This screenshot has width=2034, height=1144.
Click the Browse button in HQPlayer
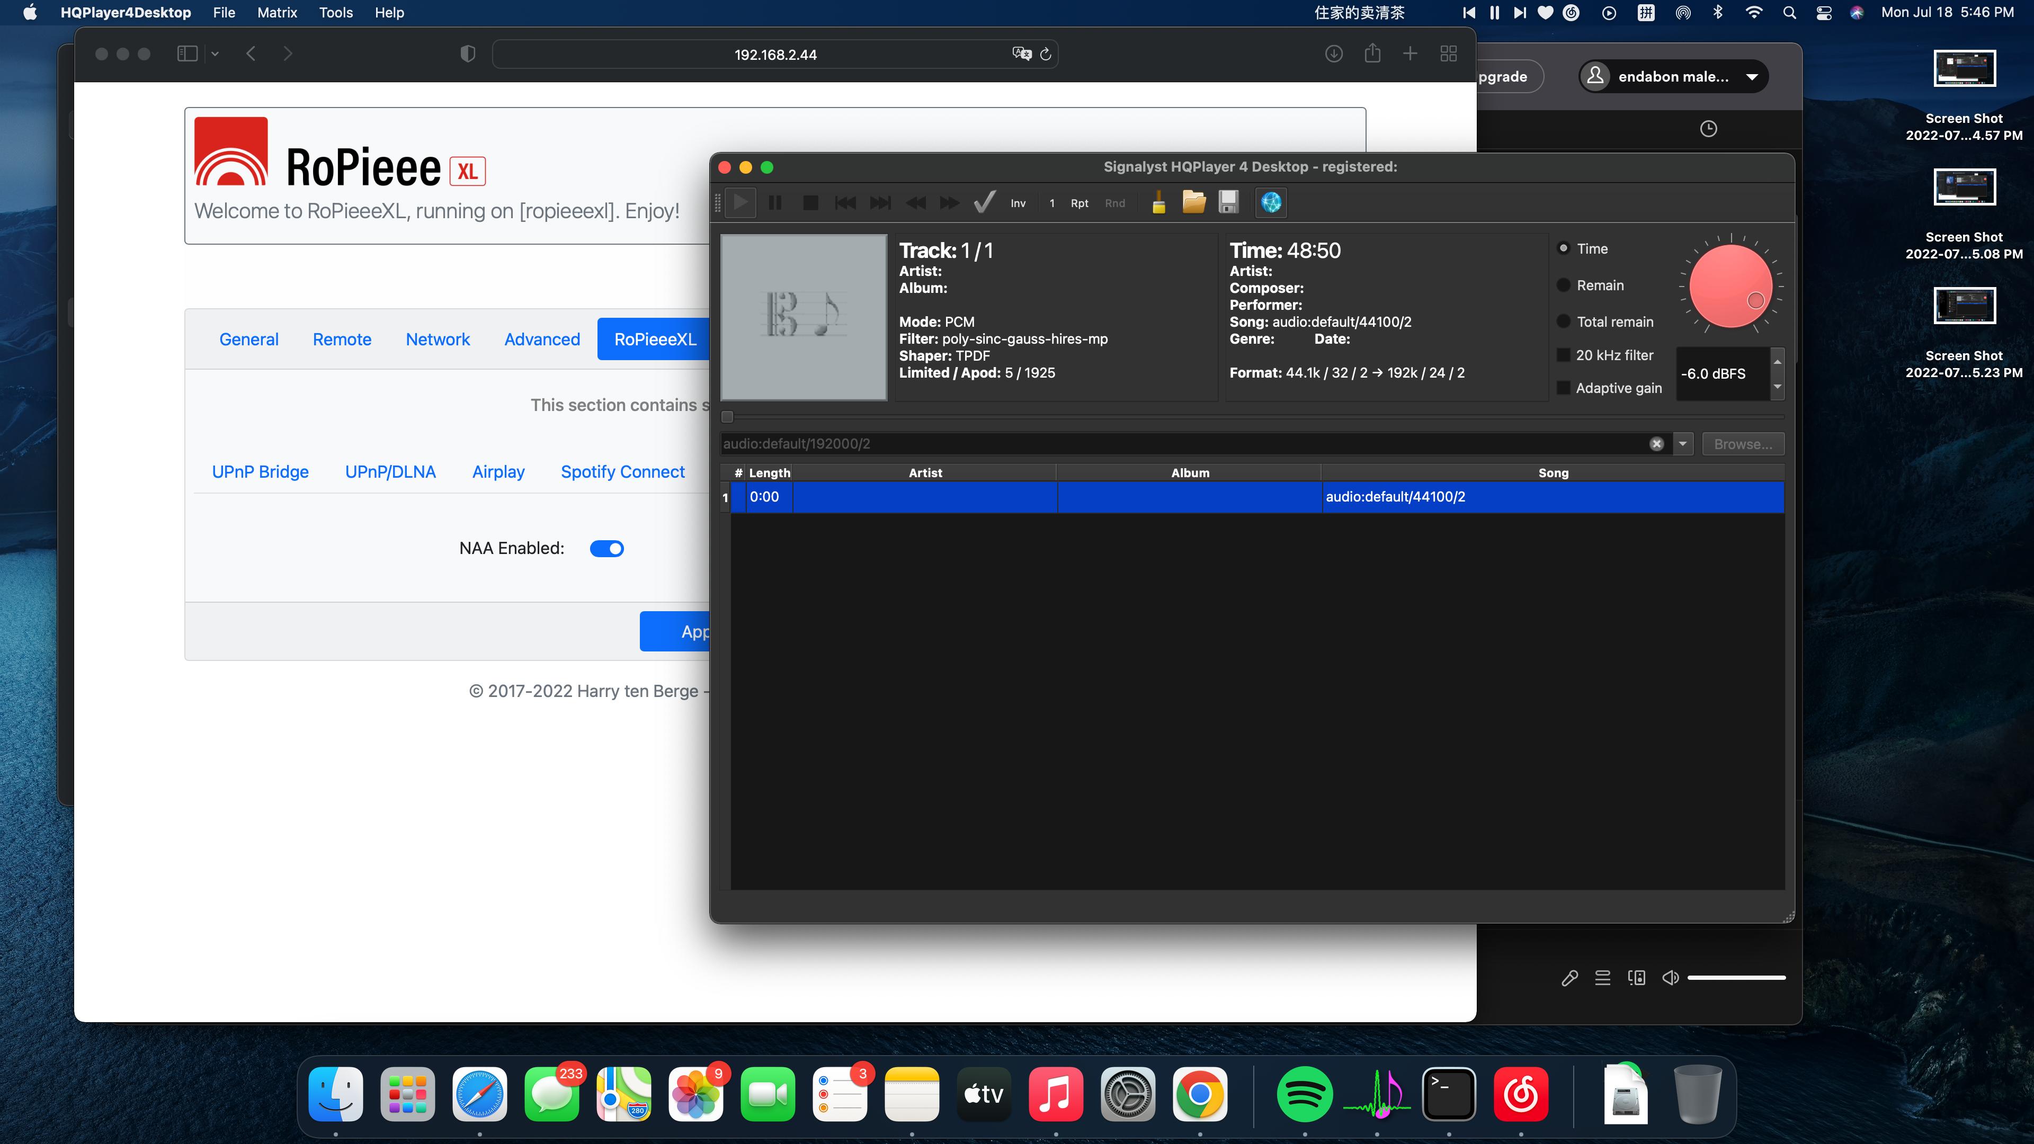click(x=1743, y=443)
